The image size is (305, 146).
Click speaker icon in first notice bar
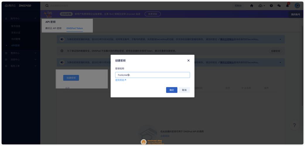[x=62, y=39]
